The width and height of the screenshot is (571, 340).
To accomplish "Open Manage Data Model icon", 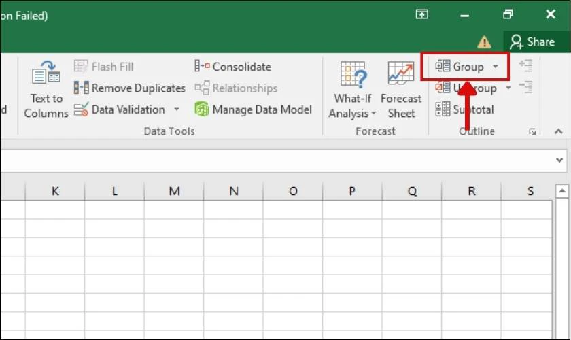I will coord(202,109).
